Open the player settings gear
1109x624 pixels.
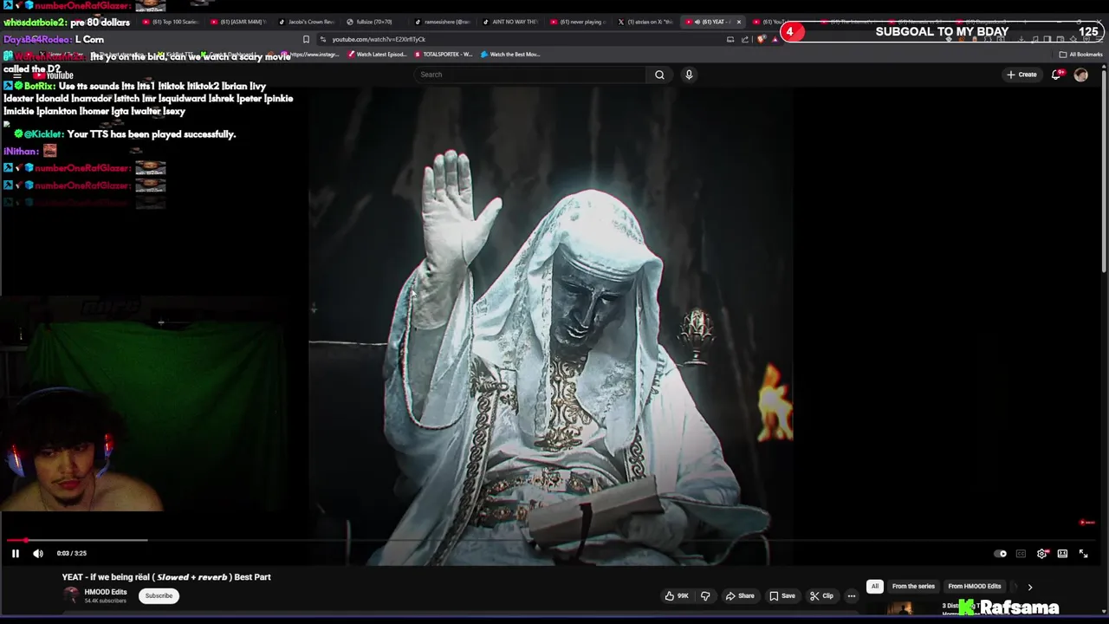pos(1042,554)
